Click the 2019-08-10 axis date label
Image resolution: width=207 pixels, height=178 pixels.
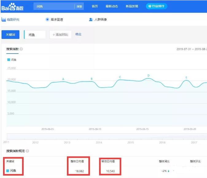95,129
